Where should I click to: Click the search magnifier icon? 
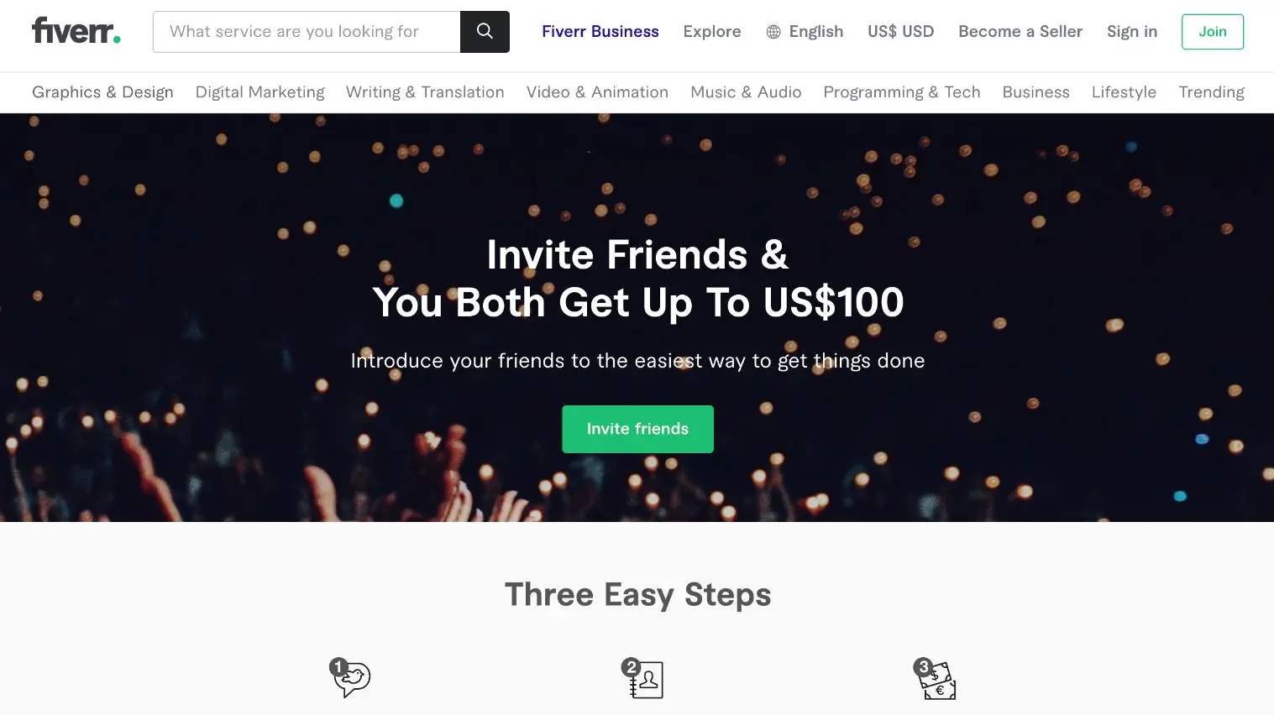tap(485, 31)
